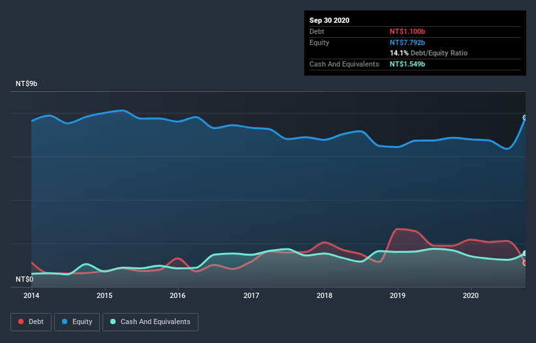Click the NT$1.100b debt value
Screen dimensions: 536x343
point(407,31)
